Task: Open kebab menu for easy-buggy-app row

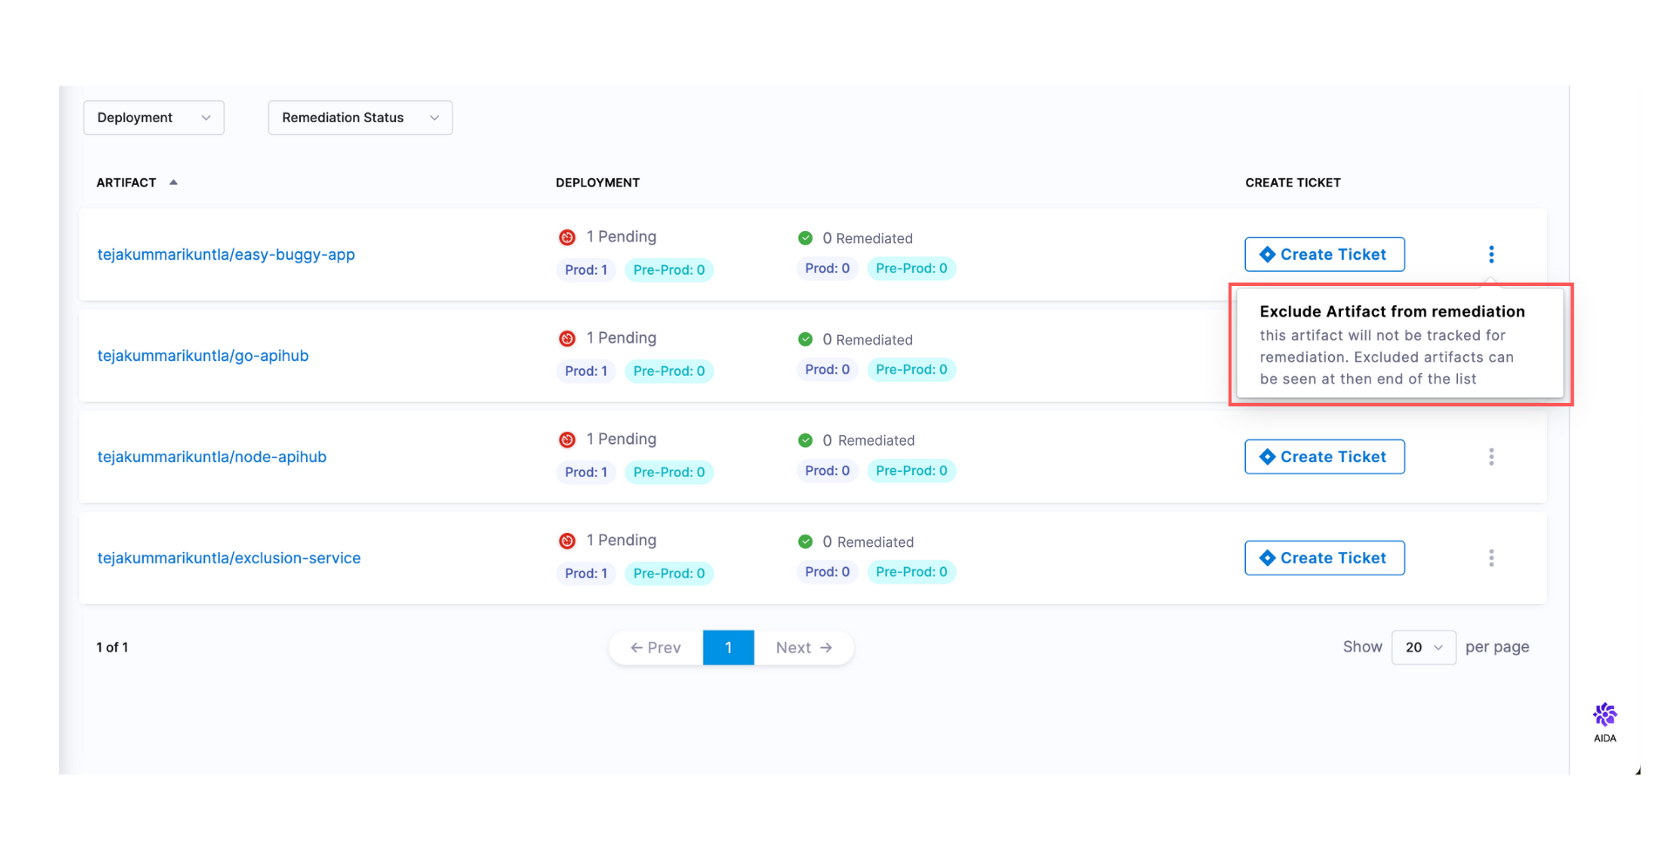Action: pyautogui.click(x=1490, y=255)
